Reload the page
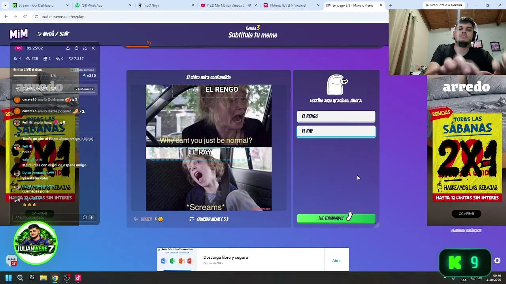This screenshot has height=284, width=506. (25, 17)
